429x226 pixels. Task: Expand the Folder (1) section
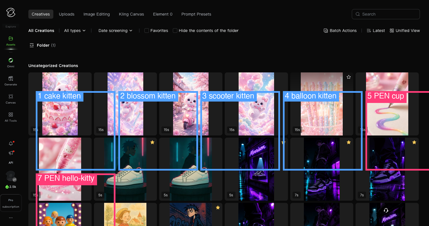tap(43, 45)
